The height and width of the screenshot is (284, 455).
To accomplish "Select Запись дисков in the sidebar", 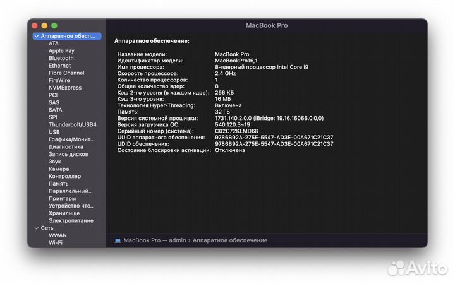I will pos(68,154).
